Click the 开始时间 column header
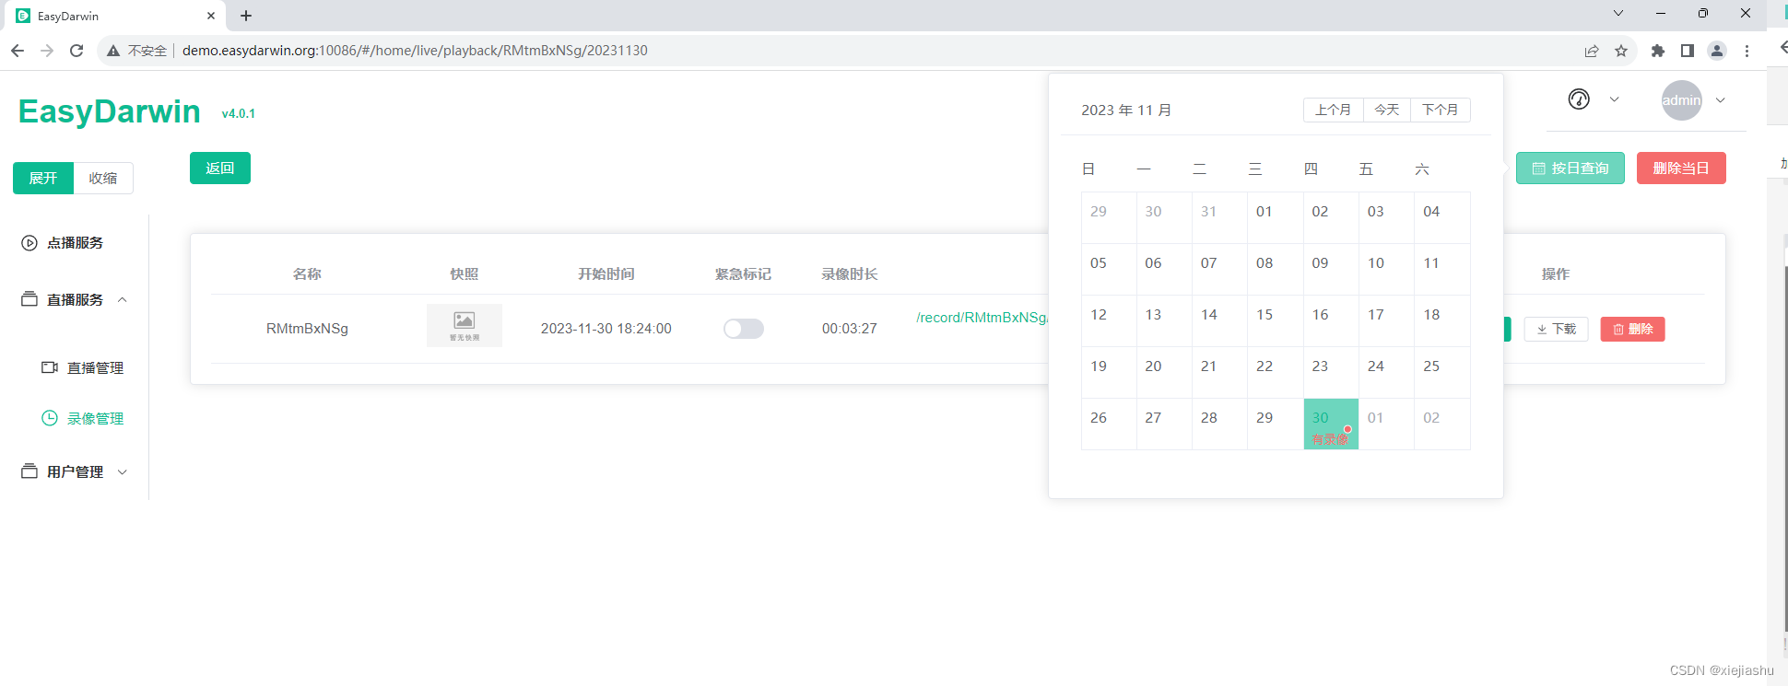This screenshot has height=686, width=1788. [606, 274]
